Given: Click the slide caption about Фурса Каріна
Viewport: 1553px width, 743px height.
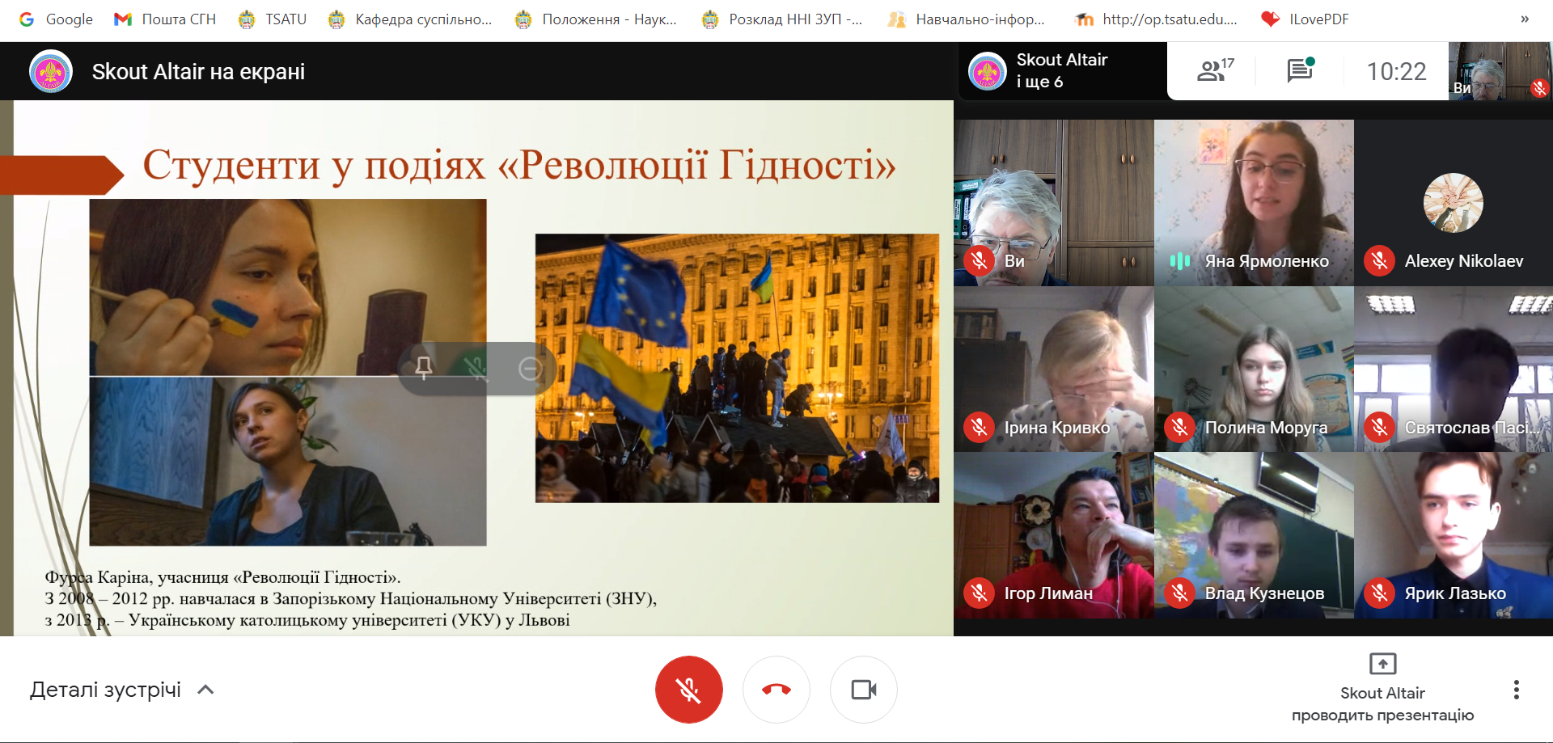Looking at the screenshot, I should pos(350,599).
